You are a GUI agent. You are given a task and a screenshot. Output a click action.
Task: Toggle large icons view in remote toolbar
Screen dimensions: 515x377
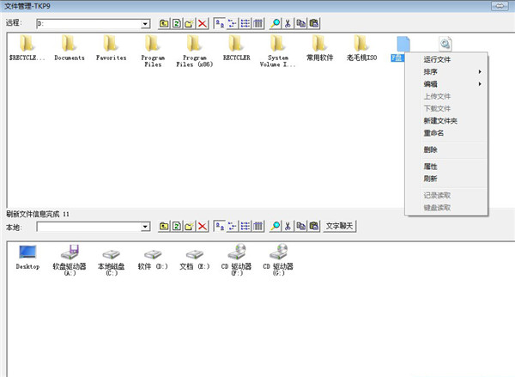coord(220,25)
